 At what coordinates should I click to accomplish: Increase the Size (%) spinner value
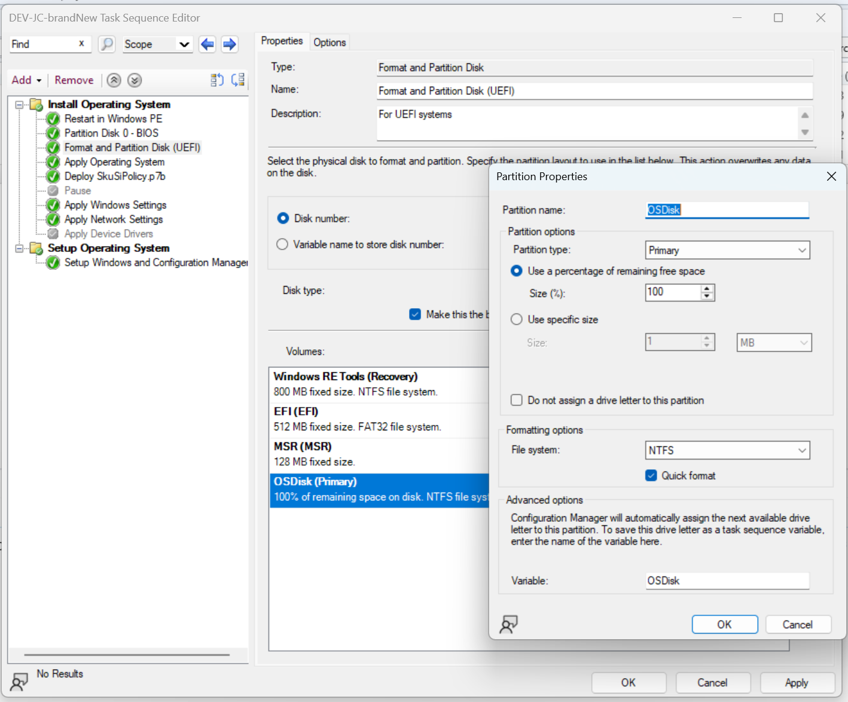pyautogui.click(x=707, y=288)
